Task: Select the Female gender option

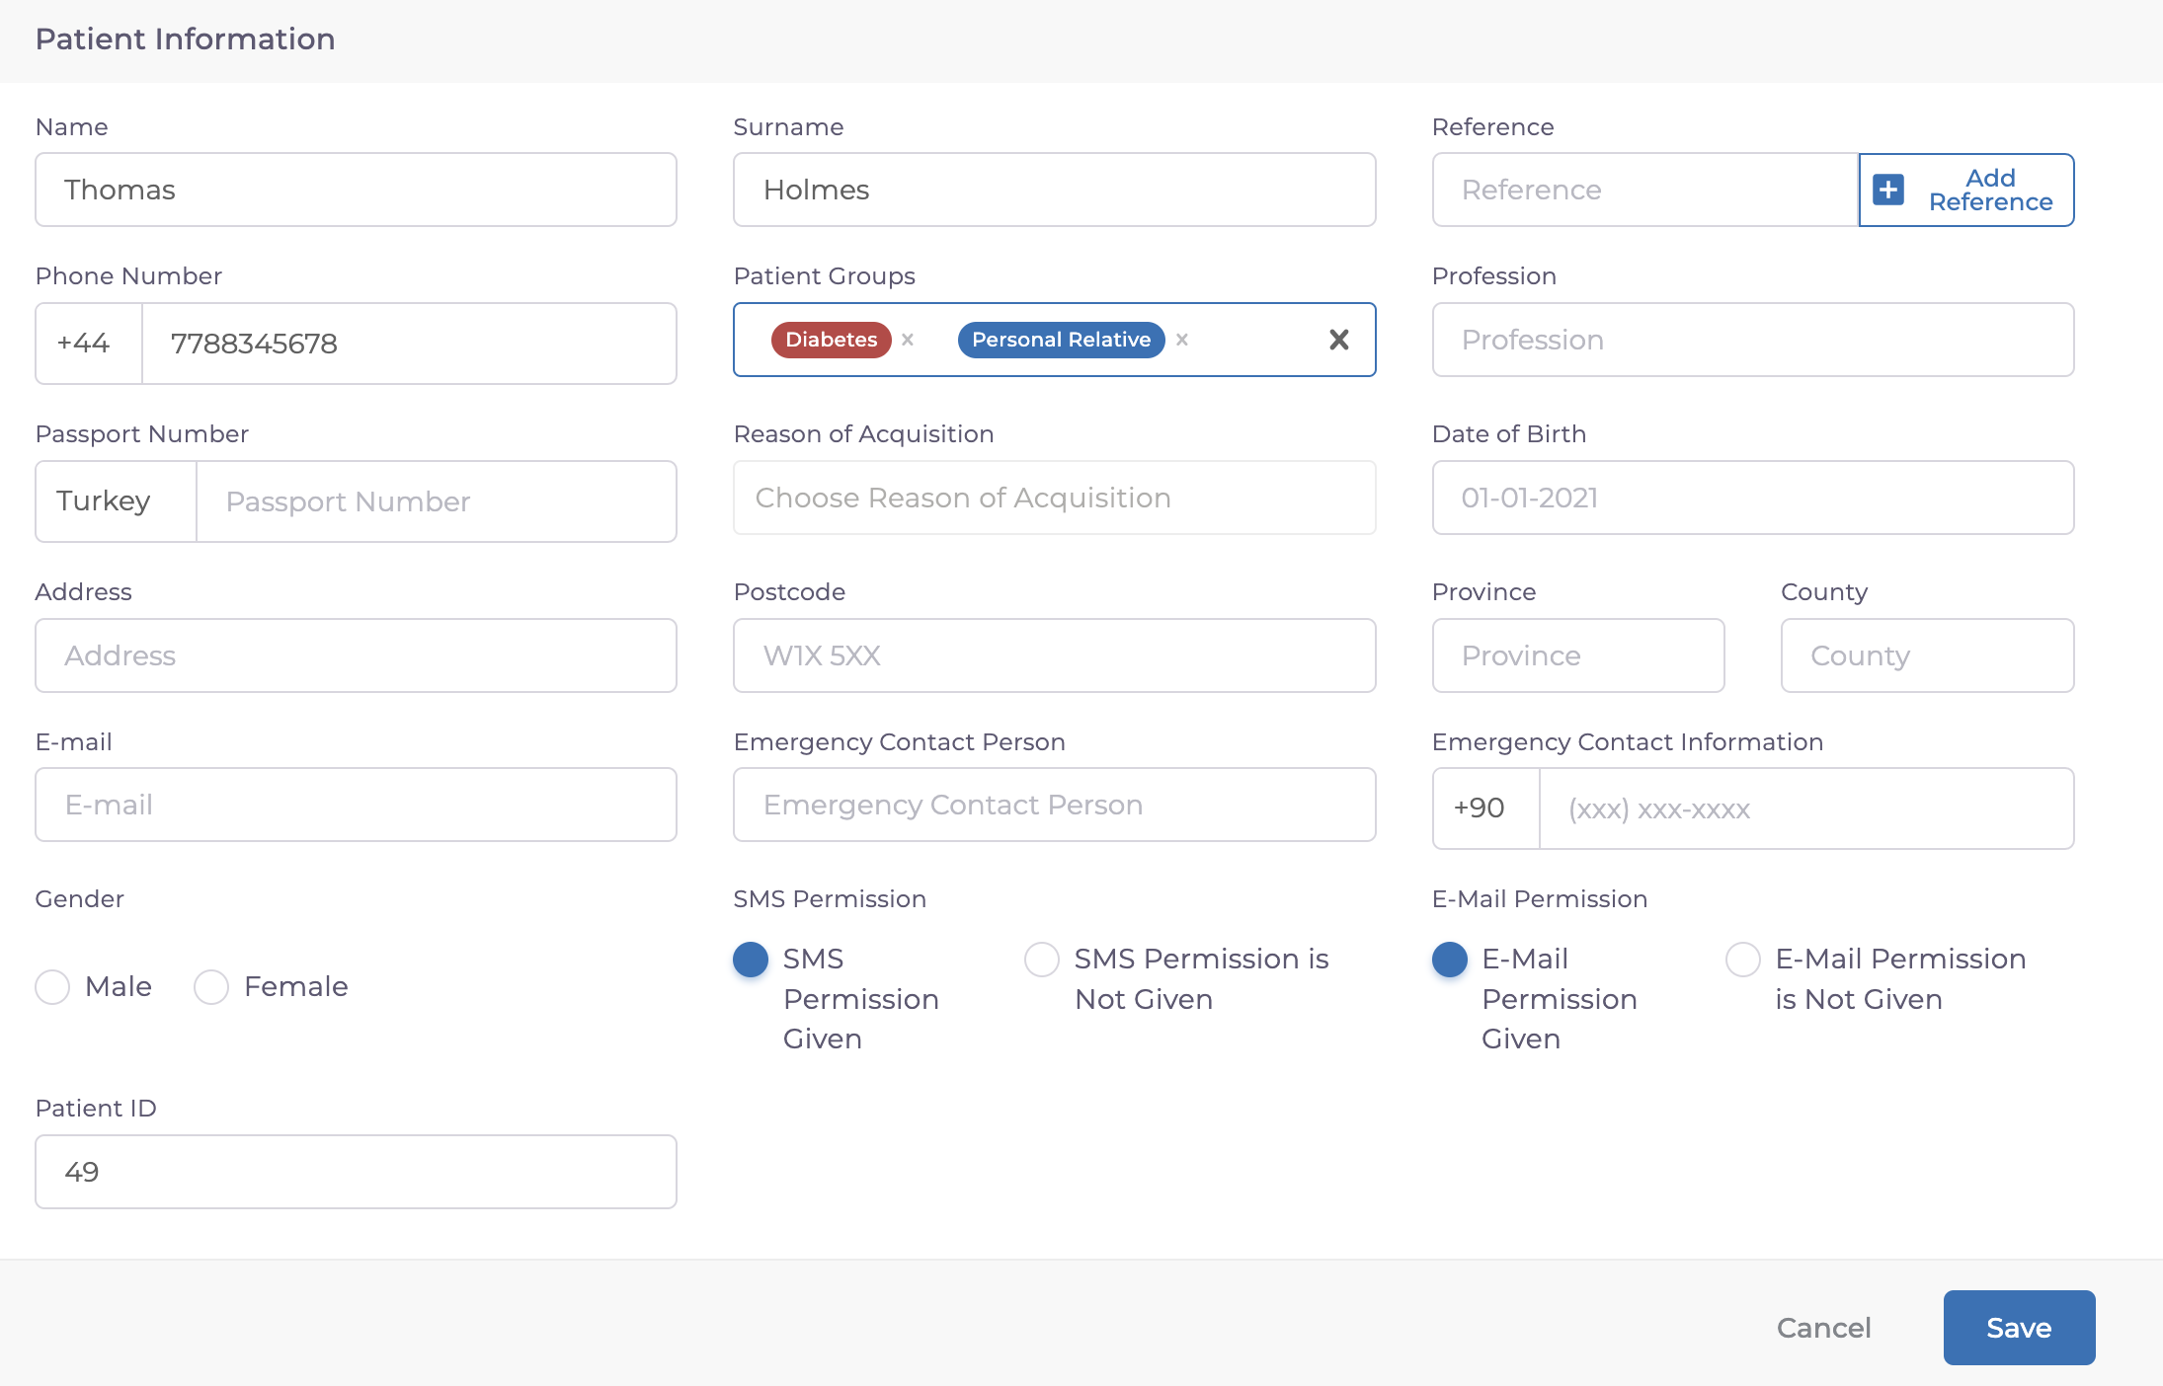Action: coord(211,986)
